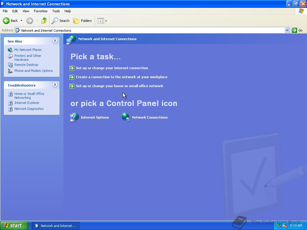
Task: Click Internet Explorer troubleshooter help icon
Action: (10, 103)
